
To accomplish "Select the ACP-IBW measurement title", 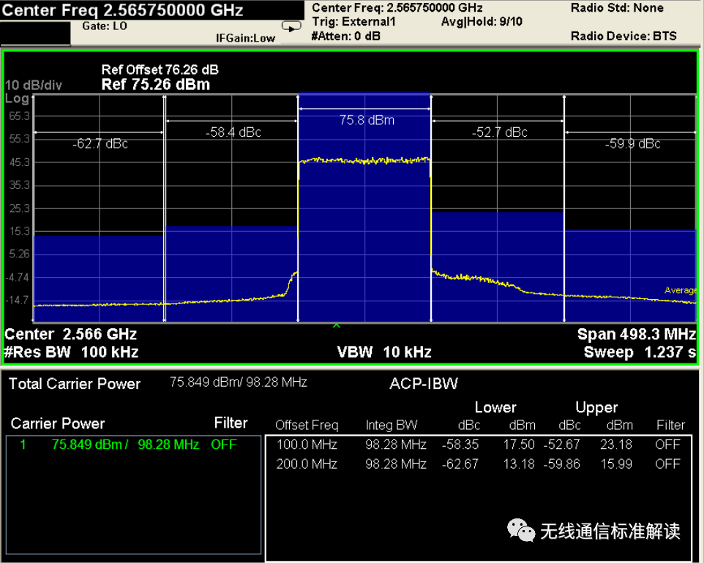I will (x=424, y=384).
